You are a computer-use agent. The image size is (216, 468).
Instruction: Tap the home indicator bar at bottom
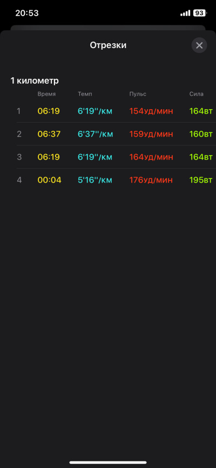[108, 463]
